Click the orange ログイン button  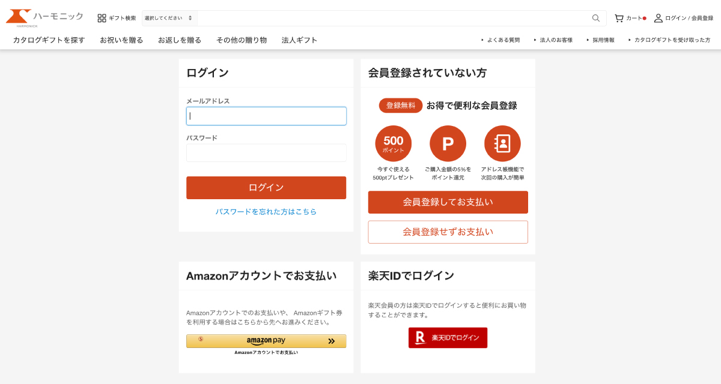click(x=266, y=188)
